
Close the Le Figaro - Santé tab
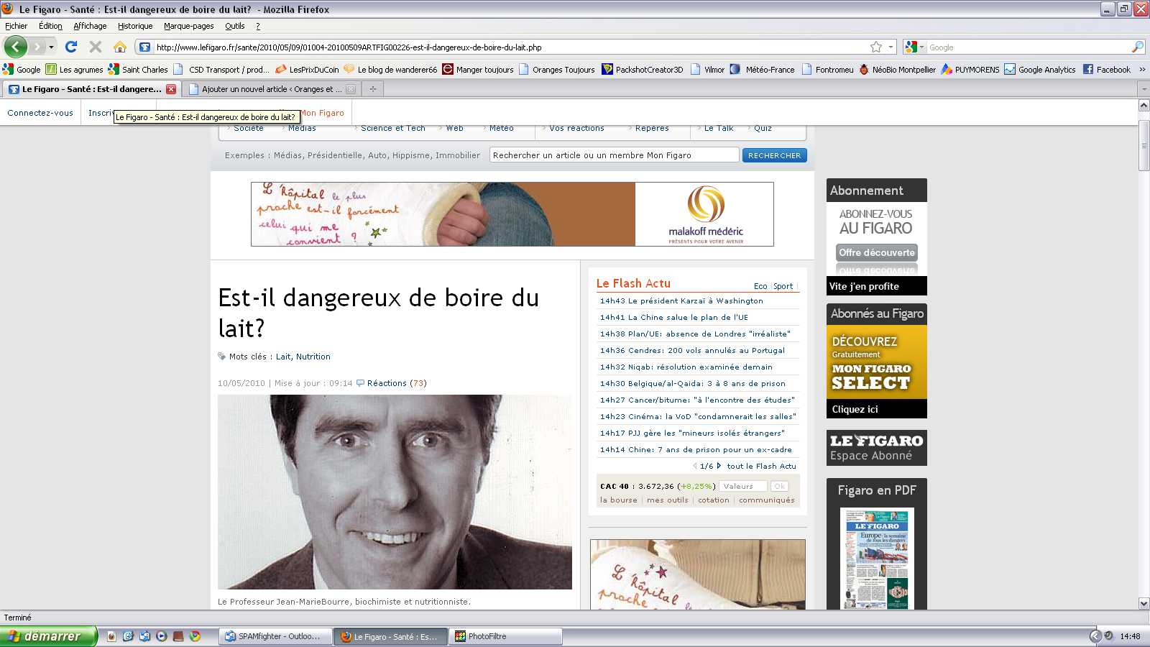coord(171,89)
